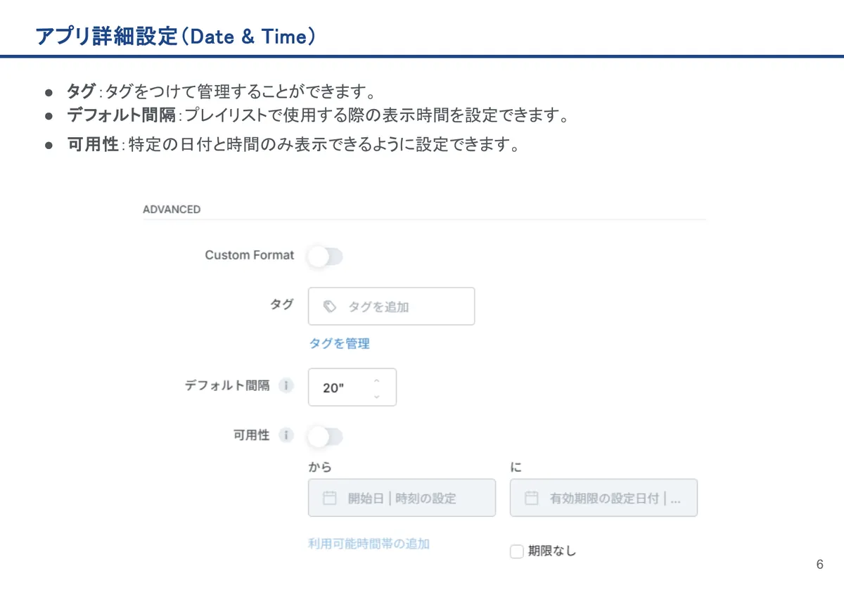The image size is (844, 597).
Task: Open the タグを管理 link
Action: 339,344
